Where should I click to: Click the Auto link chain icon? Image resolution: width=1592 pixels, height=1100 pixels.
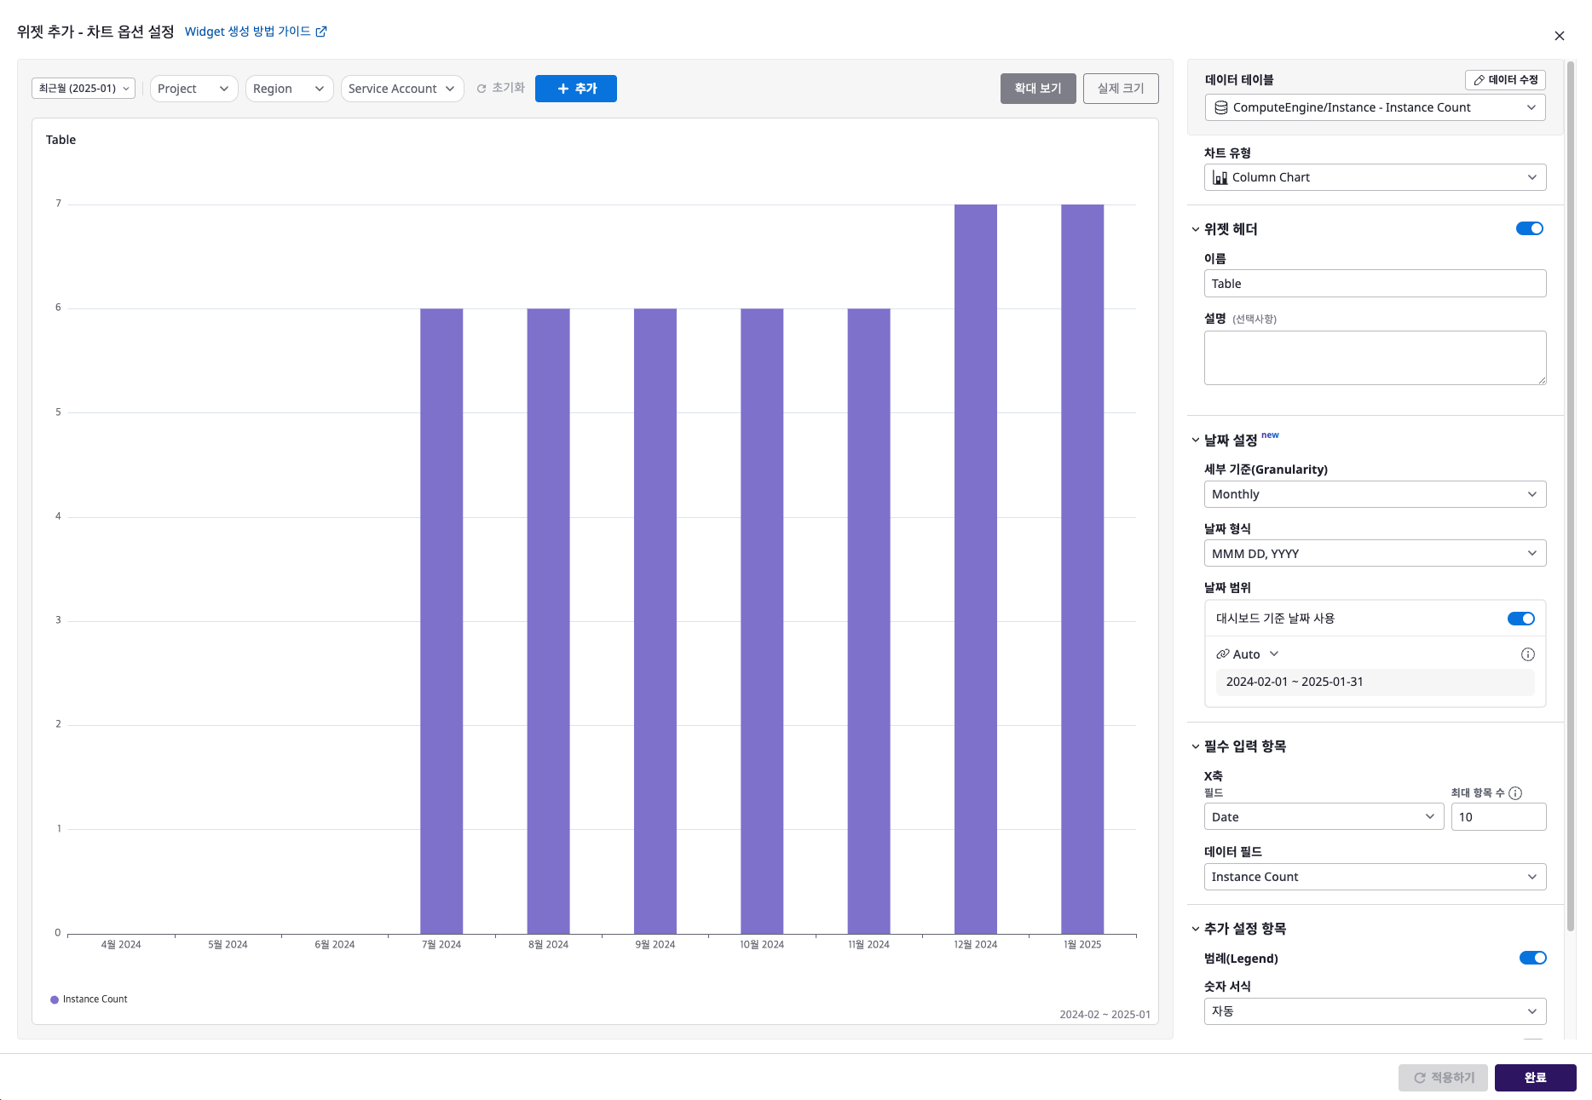click(x=1222, y=654)
